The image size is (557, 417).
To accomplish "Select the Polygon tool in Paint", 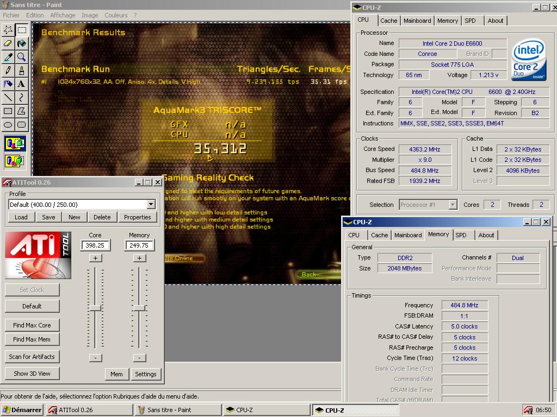I will coord(22,111).
